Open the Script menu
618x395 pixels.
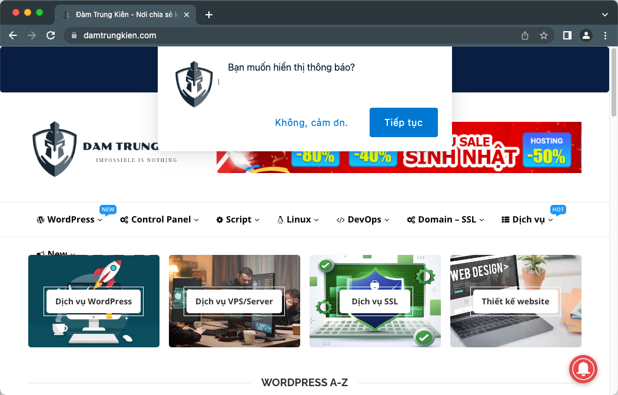coord(238,220)
